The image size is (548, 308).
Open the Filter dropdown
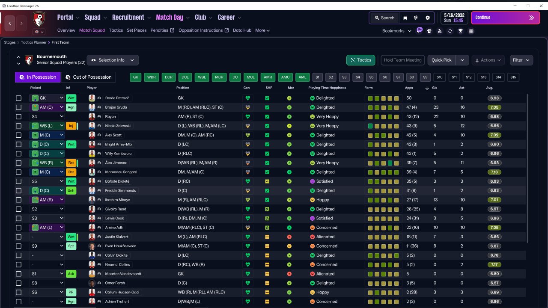pos(521,60)
